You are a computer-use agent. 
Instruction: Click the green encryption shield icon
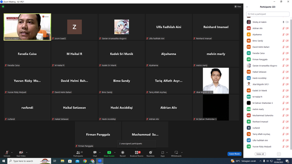(3, 6)
